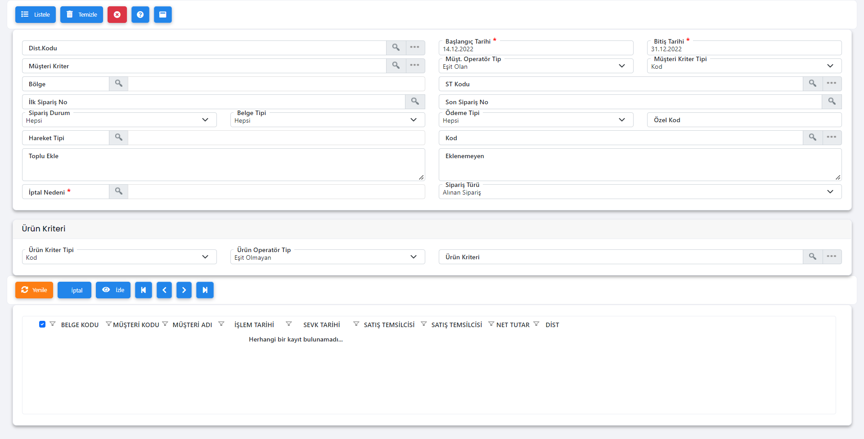This screenshot has height=439, width=864.
Task: Go to first record page
Action: (144, 290)
